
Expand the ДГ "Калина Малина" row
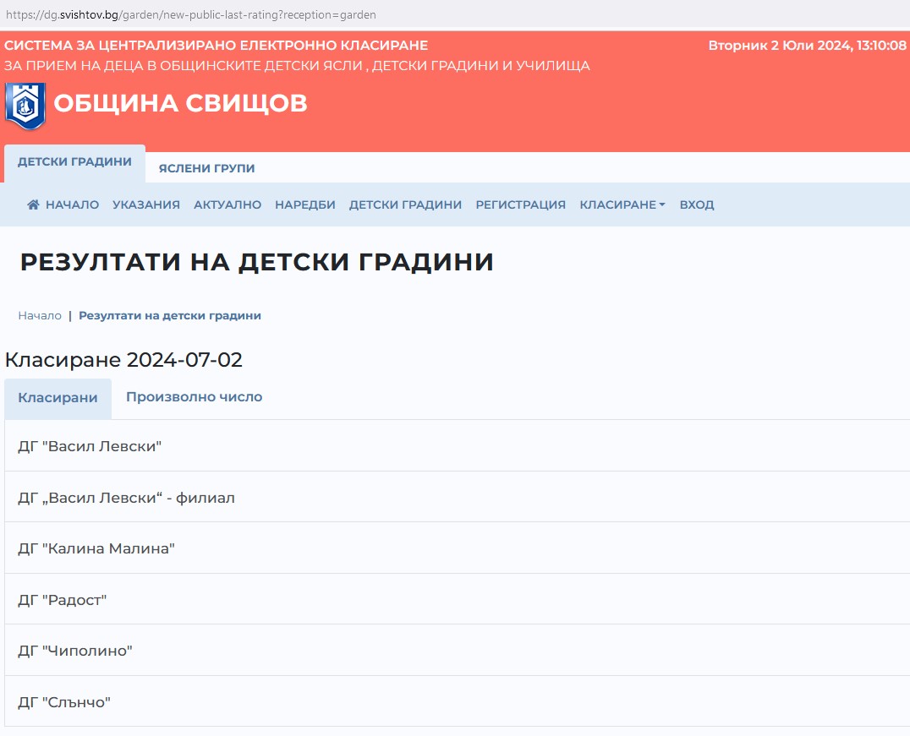pos(96,548)
